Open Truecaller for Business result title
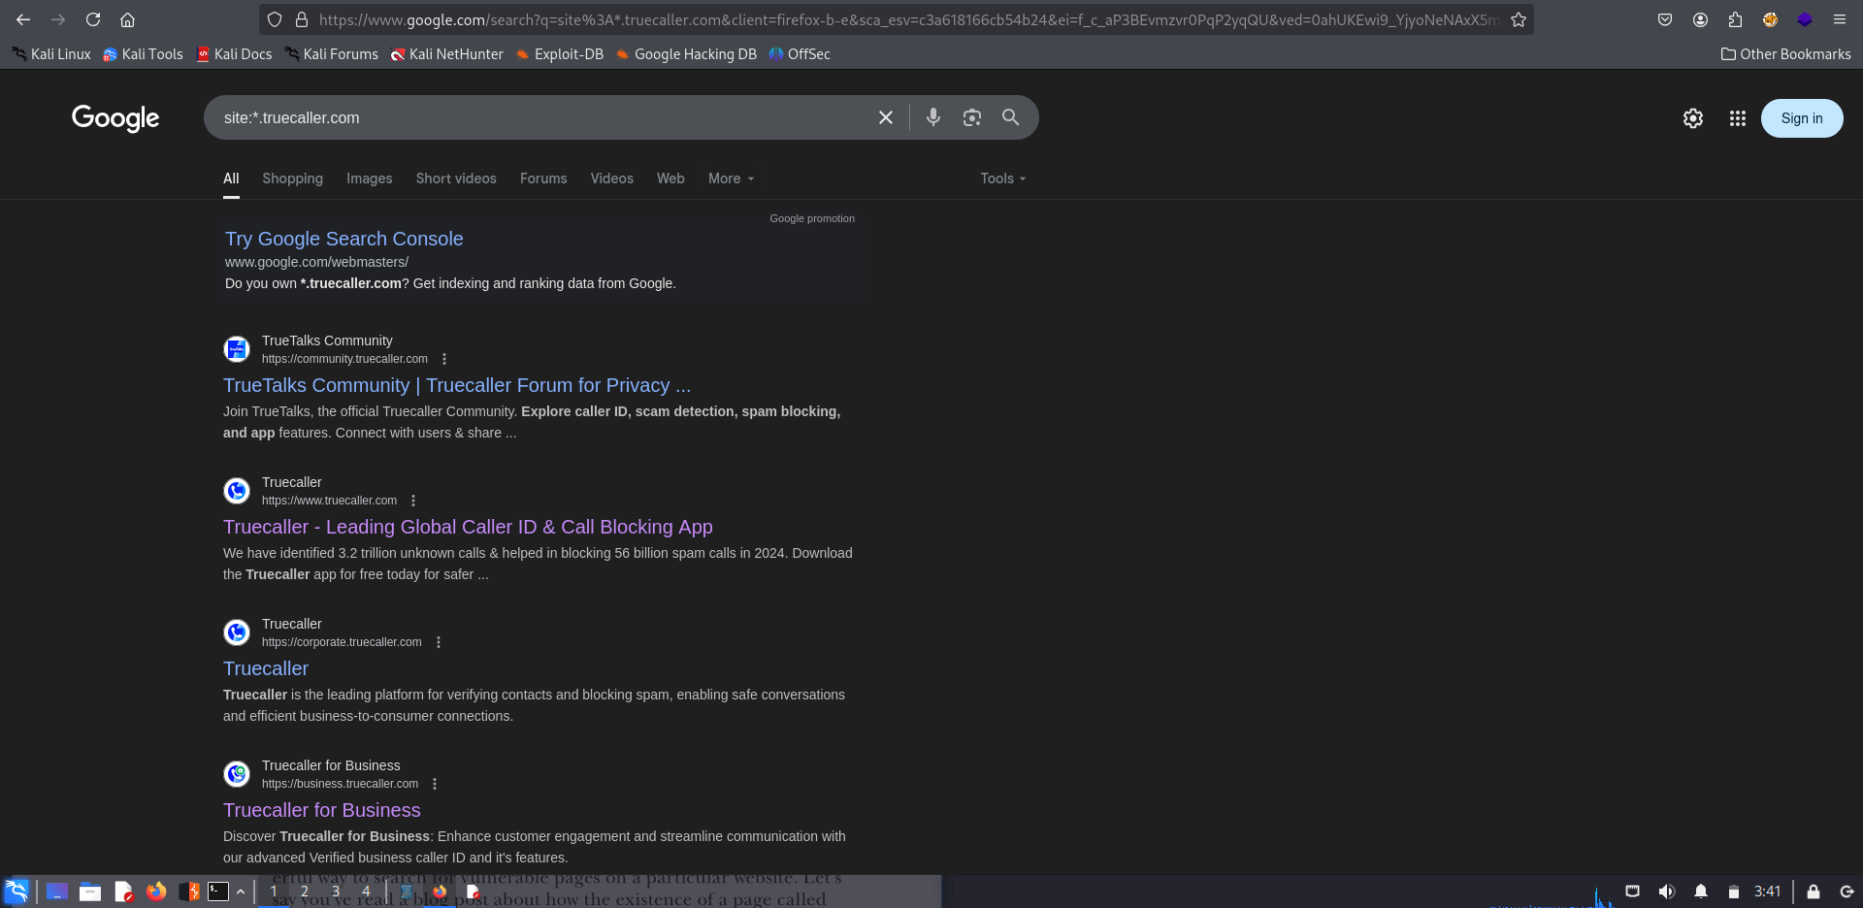This screenshot has width=1863, height=908. point(322,810)
